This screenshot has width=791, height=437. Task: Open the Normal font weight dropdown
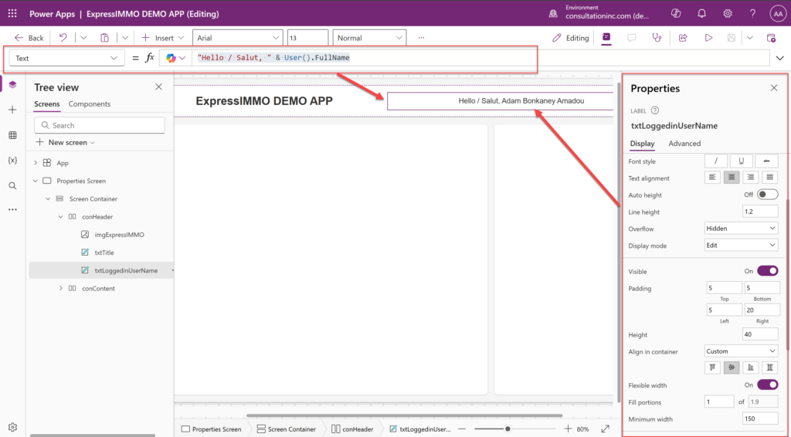(369, 38)
